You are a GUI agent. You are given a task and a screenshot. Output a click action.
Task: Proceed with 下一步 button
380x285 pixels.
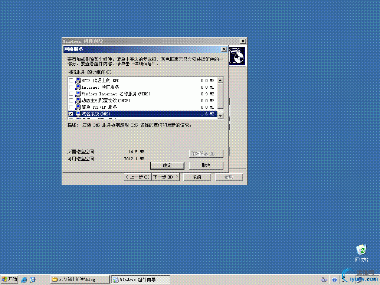pyautogui.click(x=166, y=177)
